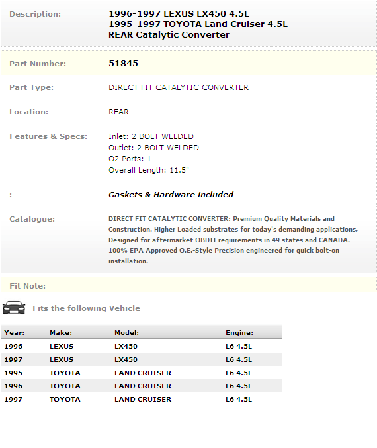Click the Inlet: 2 BOLT WELDED spec
Image resolution: width=377 pixels, height=448 pixels.
click(151, 136)
